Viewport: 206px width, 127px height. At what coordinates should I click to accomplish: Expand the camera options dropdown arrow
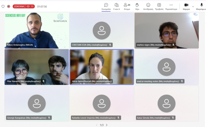[x=193, y=6]
